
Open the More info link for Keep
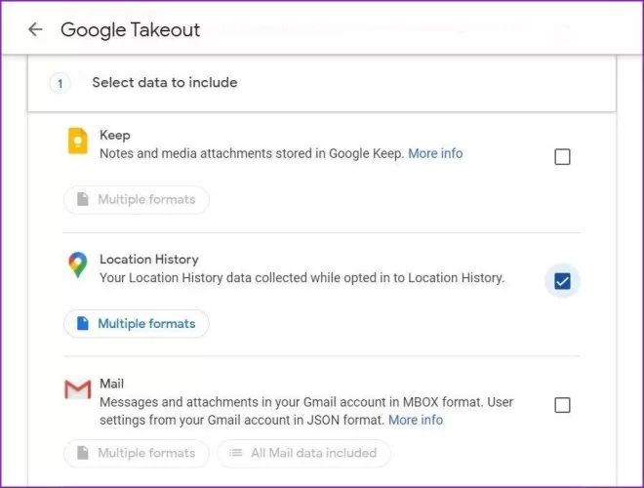point(435,153)
